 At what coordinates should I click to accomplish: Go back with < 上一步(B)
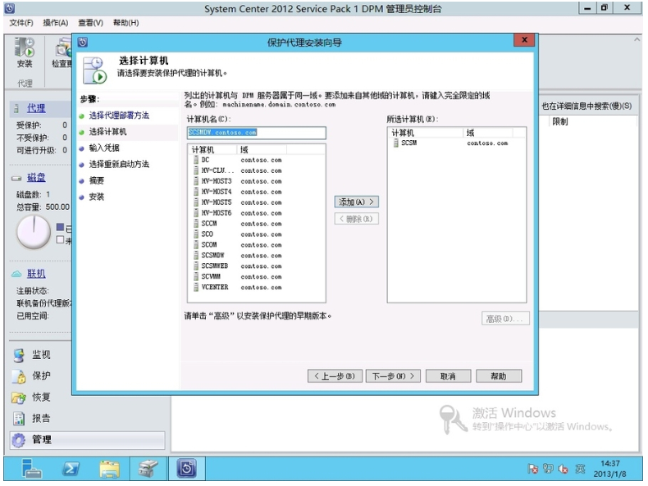pos(335,376)
